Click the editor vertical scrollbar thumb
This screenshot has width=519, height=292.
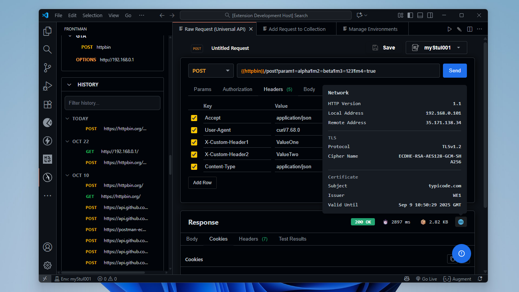(485, 125)
